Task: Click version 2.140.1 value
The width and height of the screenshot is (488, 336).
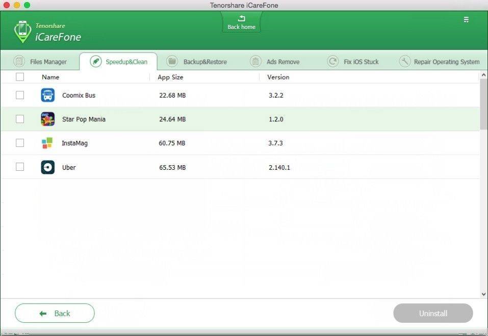Action: pyautogui.click(x=279, y=167)
